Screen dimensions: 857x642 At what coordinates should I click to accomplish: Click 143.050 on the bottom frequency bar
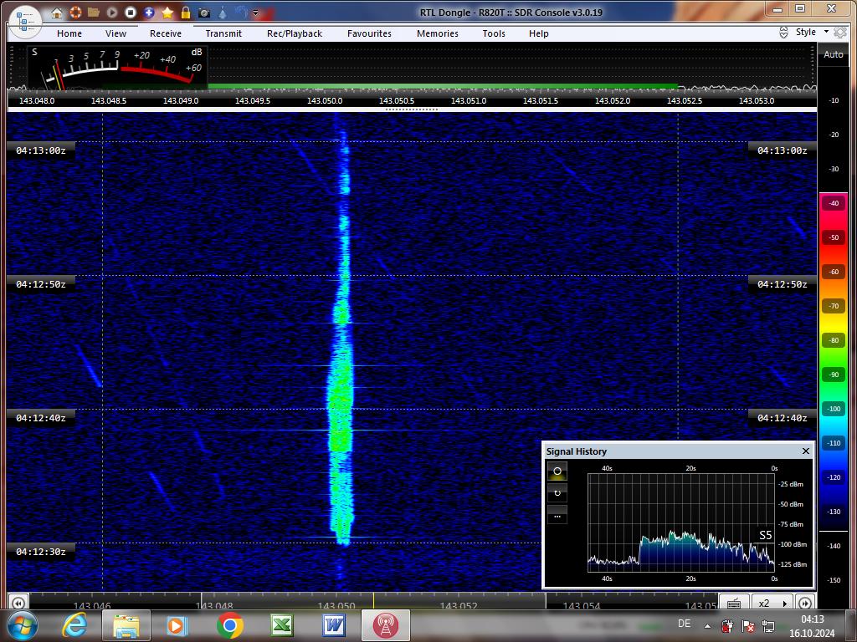tap(336, 605)
